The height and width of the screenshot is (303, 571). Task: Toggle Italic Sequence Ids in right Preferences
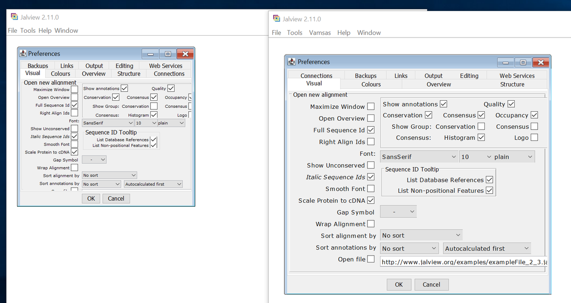point(371,177)
